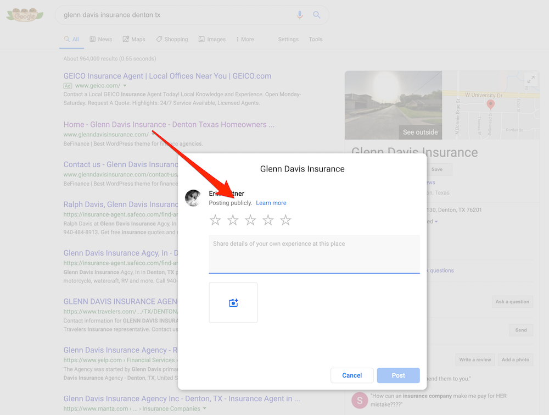Click the blue search magnifier icon
549x415 pixels.
pos(317,15)
